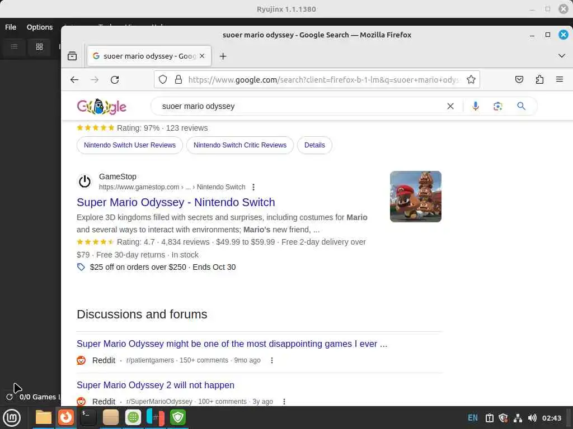Adjust volume from tray speaker icon
The image size is (573, 429).
click(532, 418)
